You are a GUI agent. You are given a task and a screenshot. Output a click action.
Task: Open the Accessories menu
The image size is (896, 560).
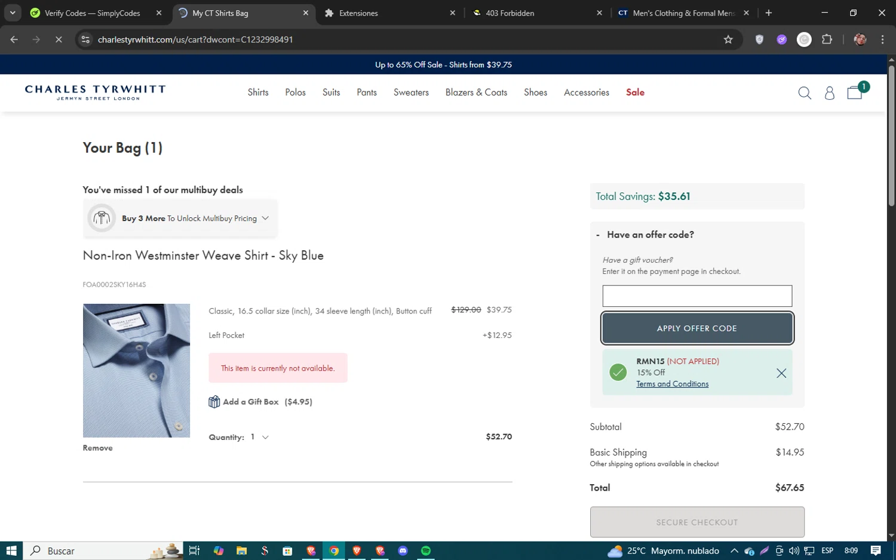tap(587, 93)
